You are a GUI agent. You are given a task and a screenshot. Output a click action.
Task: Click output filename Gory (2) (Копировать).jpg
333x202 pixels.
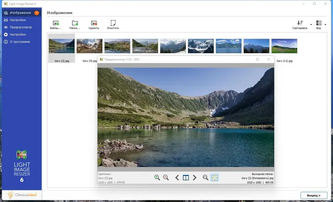click(x=257, y=178)
